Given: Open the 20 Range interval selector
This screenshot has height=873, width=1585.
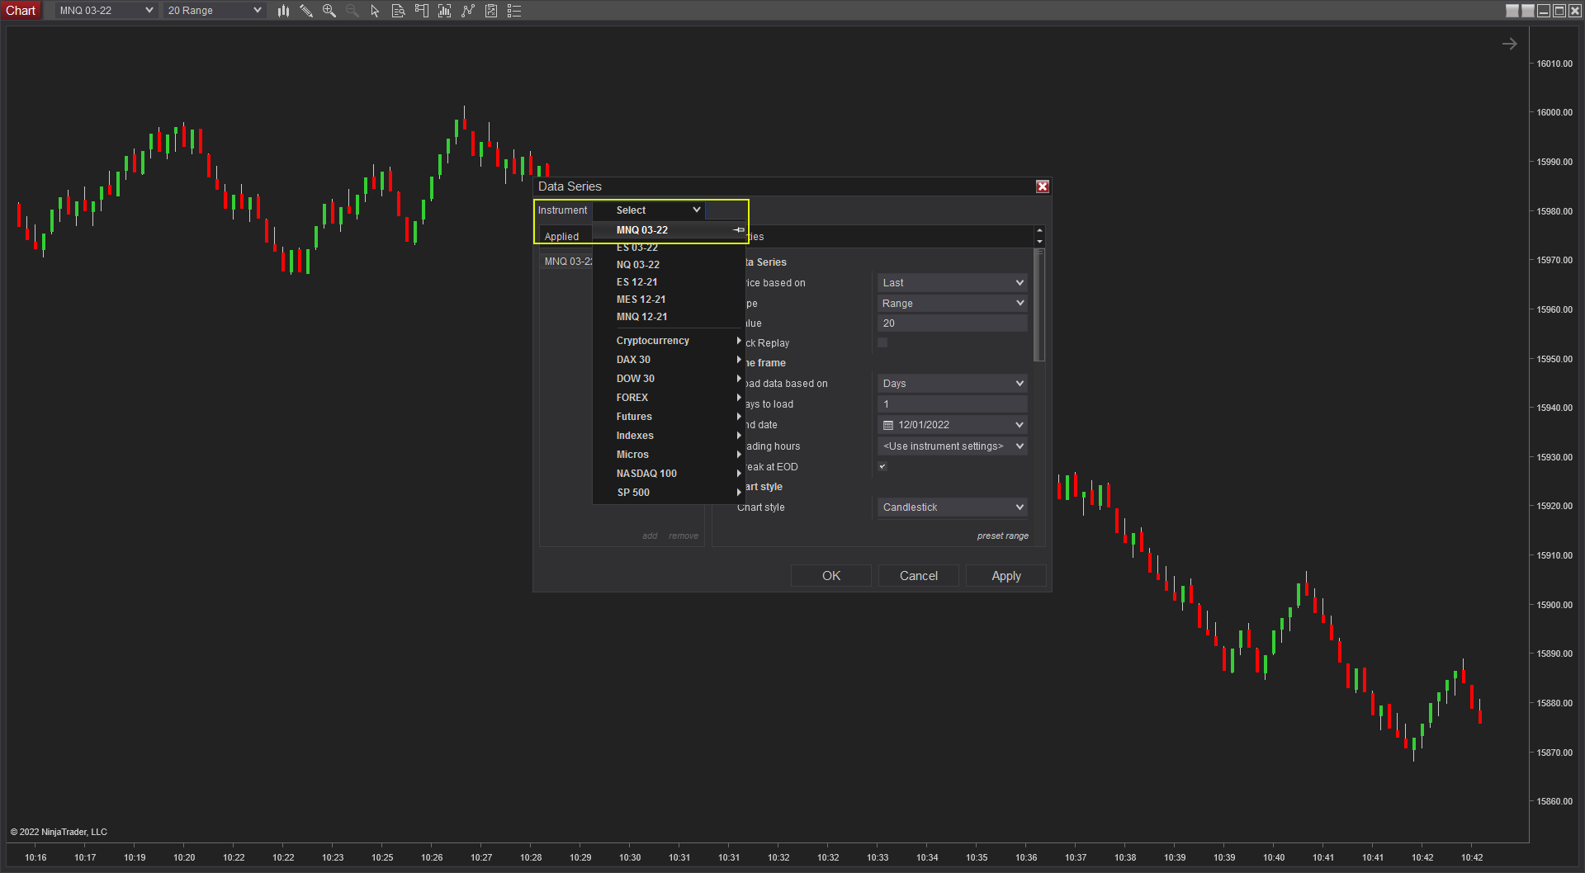Looking at the screenshot, I should pyautogui.click(x=214, y=11).
